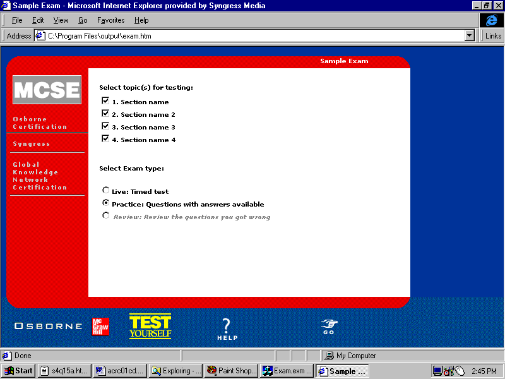505x379 pixels.
Task: Click the McGraw Hill red logo
Action: coord(100,326)
